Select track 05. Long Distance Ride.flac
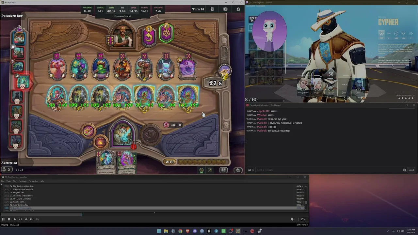The image size is (418, 235). 153,189
